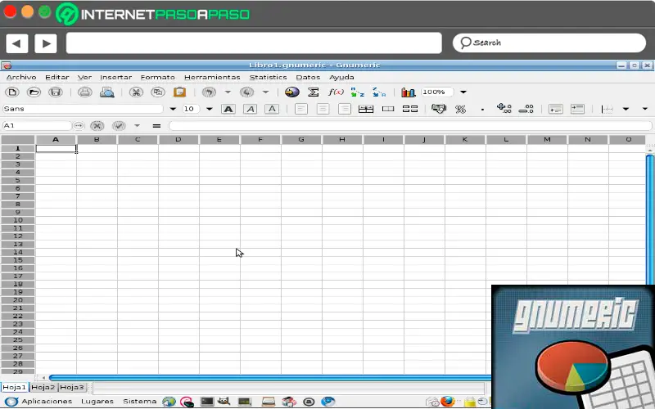Sort ascending A to Z
The width and height of the screenshot is (655, 409).
[357, 92]
